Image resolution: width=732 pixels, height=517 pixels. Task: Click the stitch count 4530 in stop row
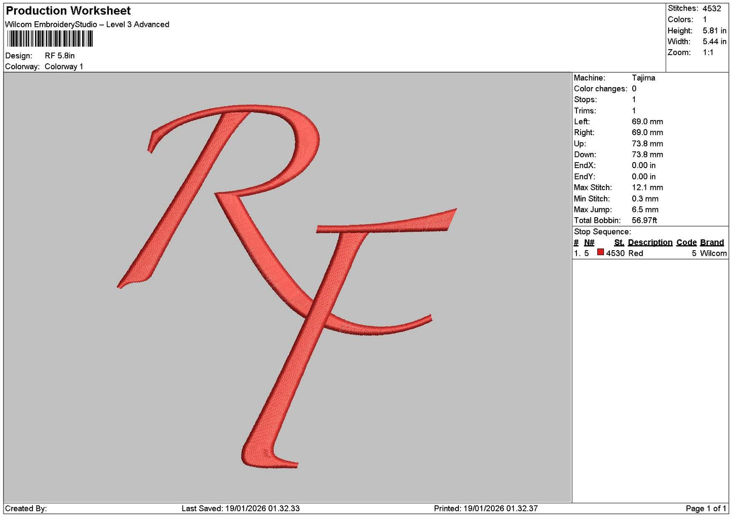click(x=615, y=253)
